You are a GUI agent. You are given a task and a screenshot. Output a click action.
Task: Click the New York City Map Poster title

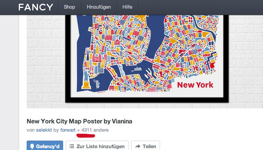[79, 121]
